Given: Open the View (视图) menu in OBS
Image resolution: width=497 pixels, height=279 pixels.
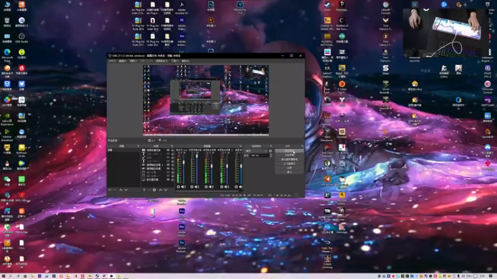Looking at the screenshot, I should pos(133,61).
